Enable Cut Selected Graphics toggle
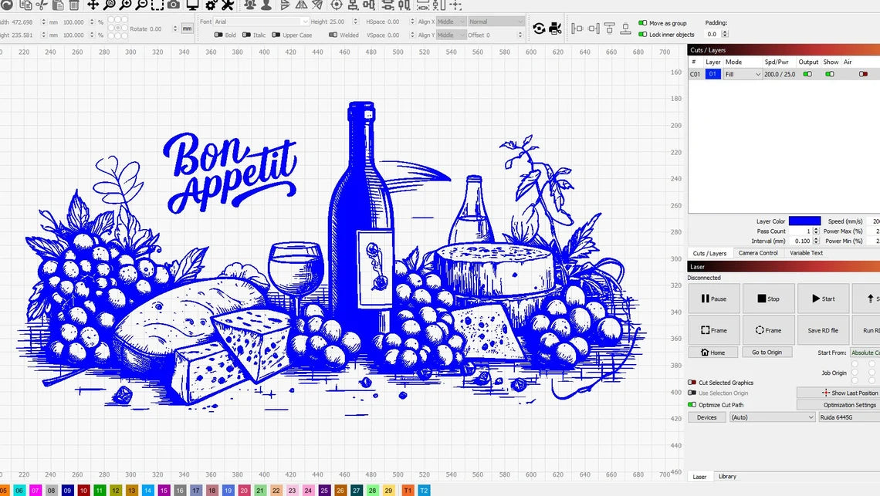 (692, 383)
